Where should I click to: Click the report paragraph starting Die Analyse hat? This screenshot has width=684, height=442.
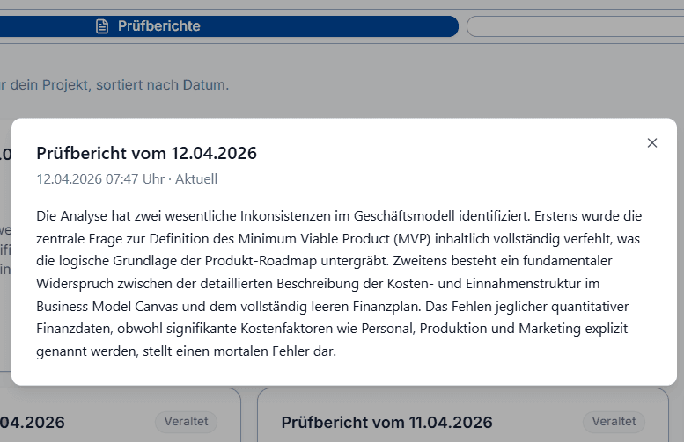pos(339,284)
